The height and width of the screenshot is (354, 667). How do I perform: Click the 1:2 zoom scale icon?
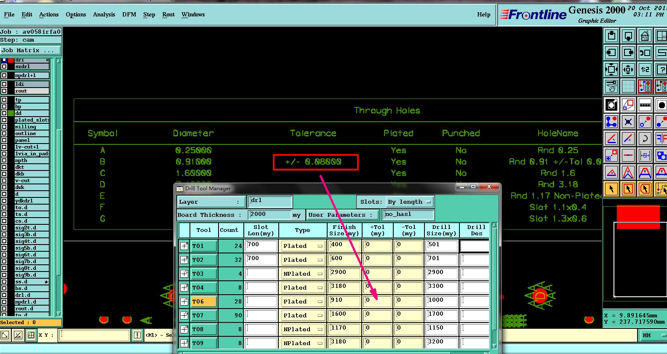point(645,69)
